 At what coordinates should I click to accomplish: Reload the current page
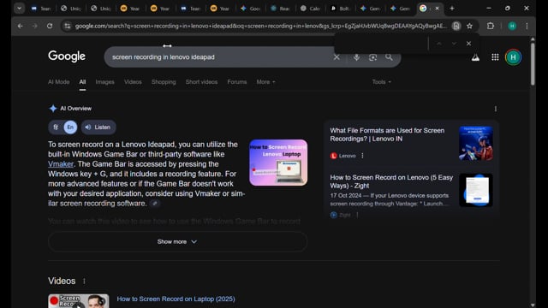coord(50,26)
